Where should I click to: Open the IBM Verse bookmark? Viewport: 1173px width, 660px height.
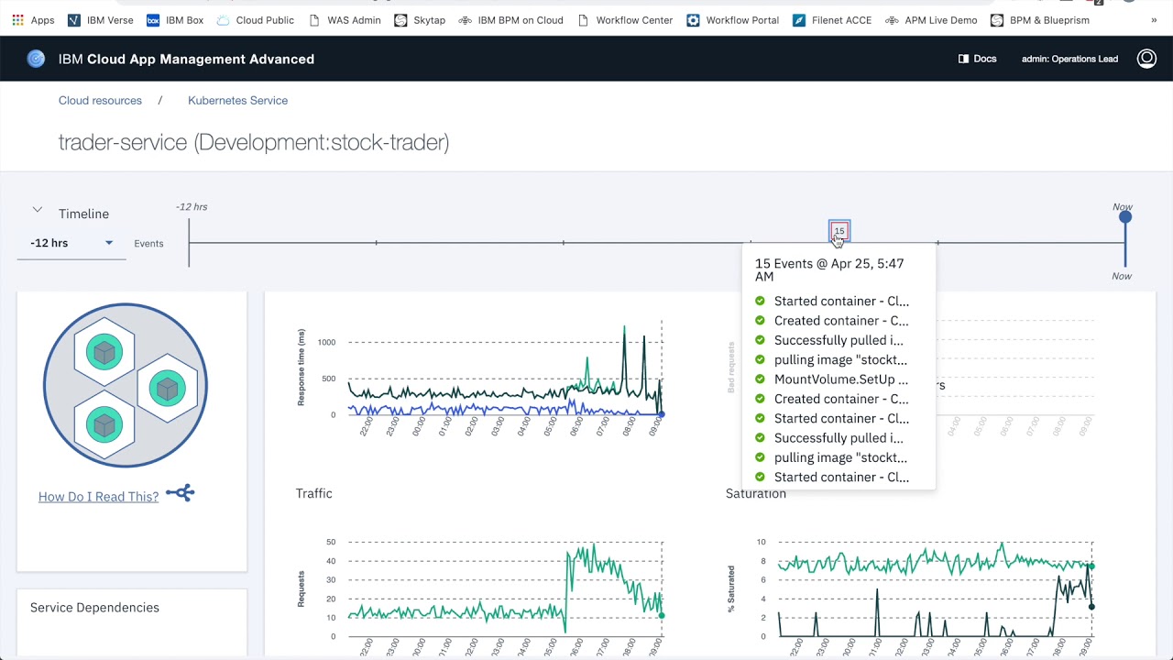coord(101,20)
